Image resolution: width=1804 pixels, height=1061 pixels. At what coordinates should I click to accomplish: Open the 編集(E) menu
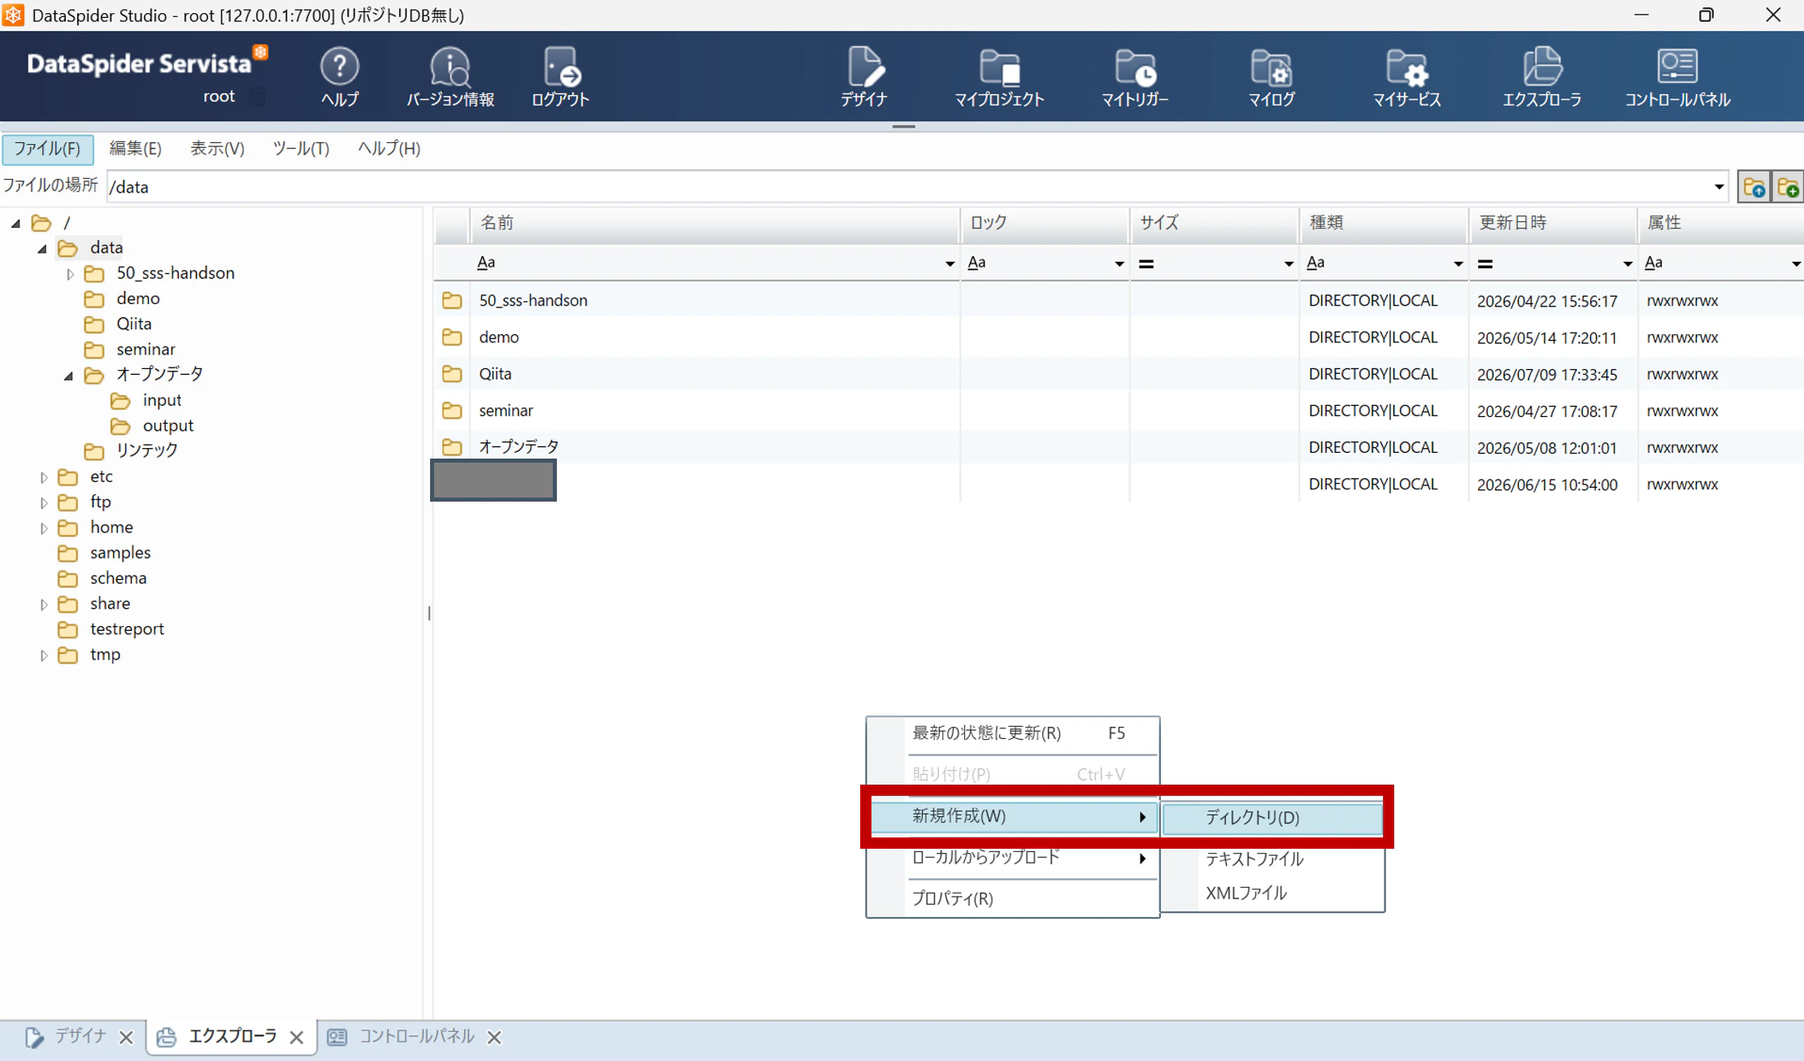point(136,149)
